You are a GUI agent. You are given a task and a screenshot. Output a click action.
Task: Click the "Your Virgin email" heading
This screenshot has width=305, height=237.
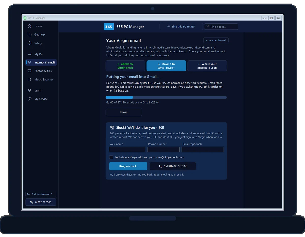point(123,40)
